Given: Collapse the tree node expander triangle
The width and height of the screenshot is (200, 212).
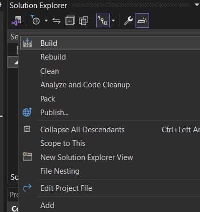Looking at the screenshot, I should tap(16, 63).
